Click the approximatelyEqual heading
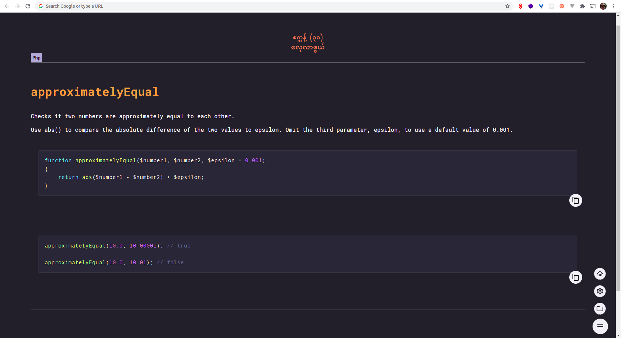 tap(95, 92)
